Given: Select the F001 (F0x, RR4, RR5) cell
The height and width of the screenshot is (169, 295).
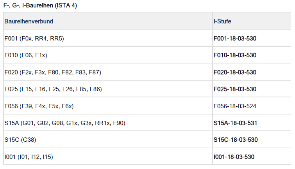Looking at the screenshot, I should click(34, 39).
